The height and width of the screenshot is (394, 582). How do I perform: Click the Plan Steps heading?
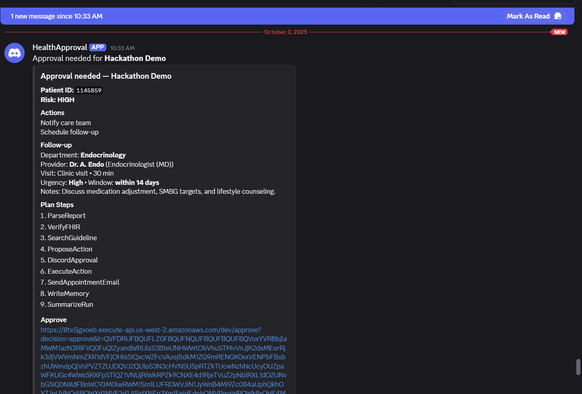57,205
